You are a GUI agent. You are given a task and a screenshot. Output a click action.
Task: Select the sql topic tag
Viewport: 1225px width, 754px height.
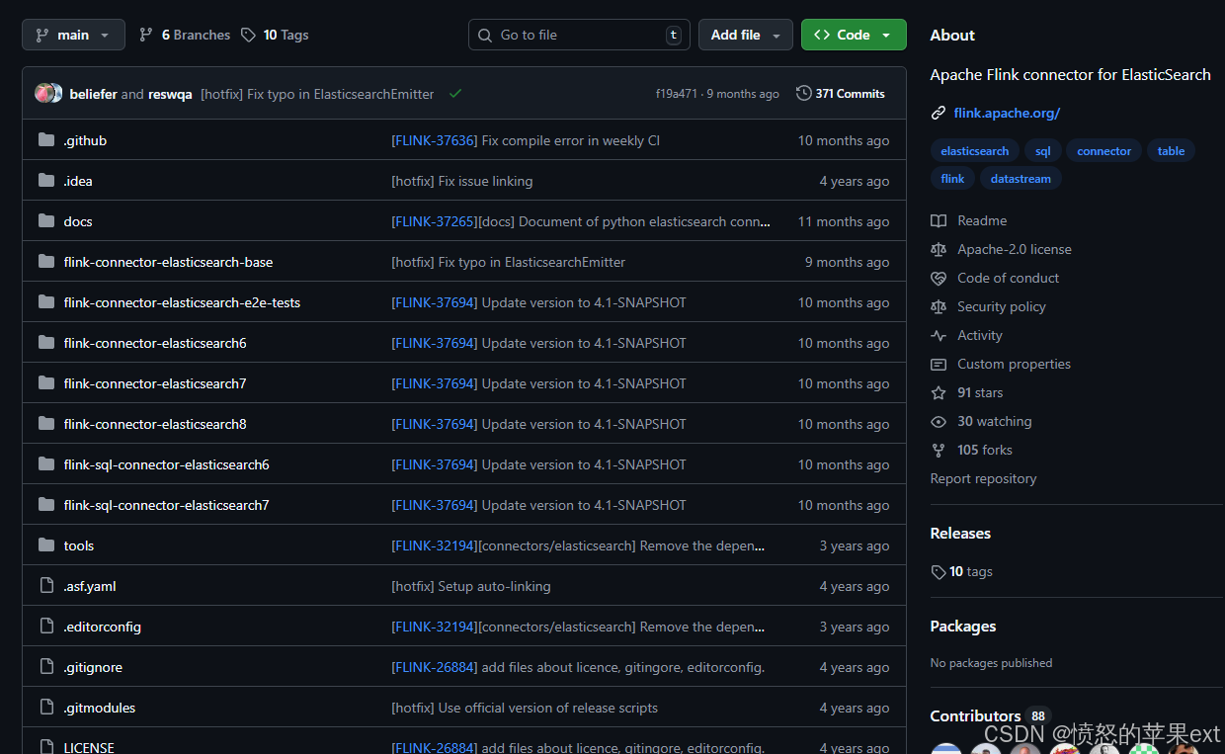[x=1042, y=151]
